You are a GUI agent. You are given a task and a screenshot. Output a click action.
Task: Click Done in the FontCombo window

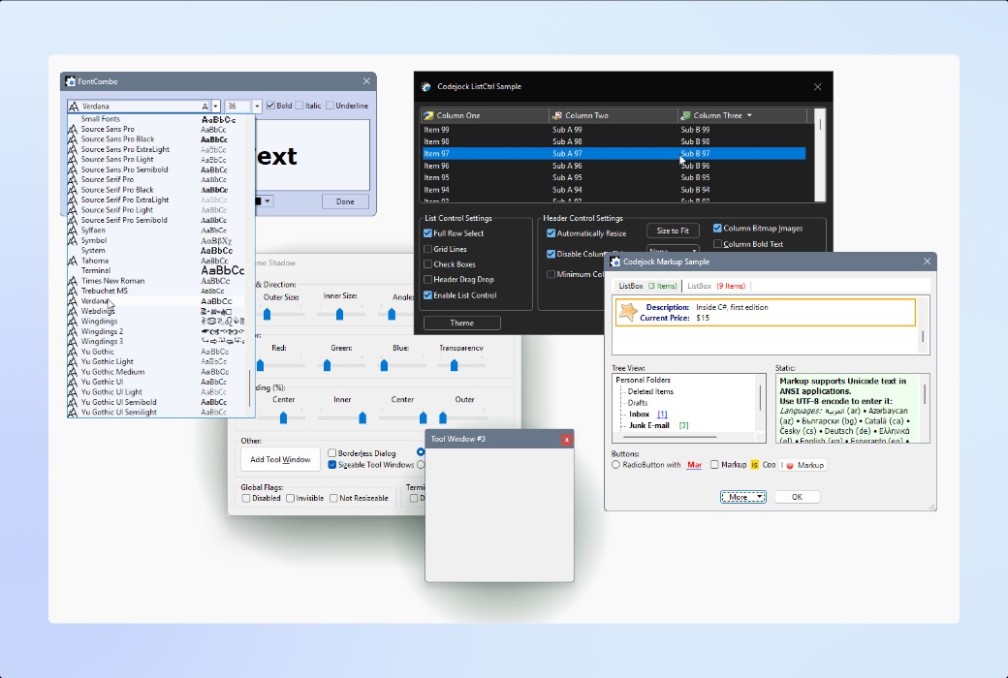(345, 201)
